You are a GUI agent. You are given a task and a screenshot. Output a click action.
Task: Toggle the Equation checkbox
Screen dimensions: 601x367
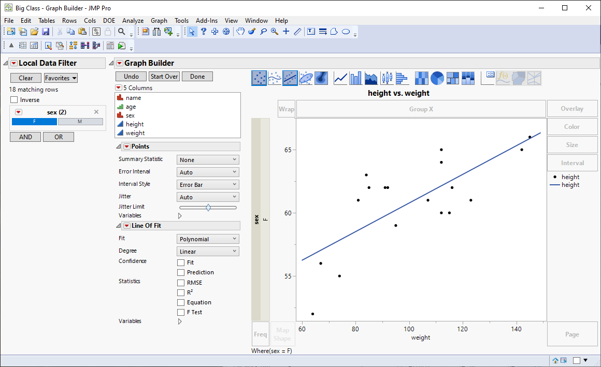point(181,303)
